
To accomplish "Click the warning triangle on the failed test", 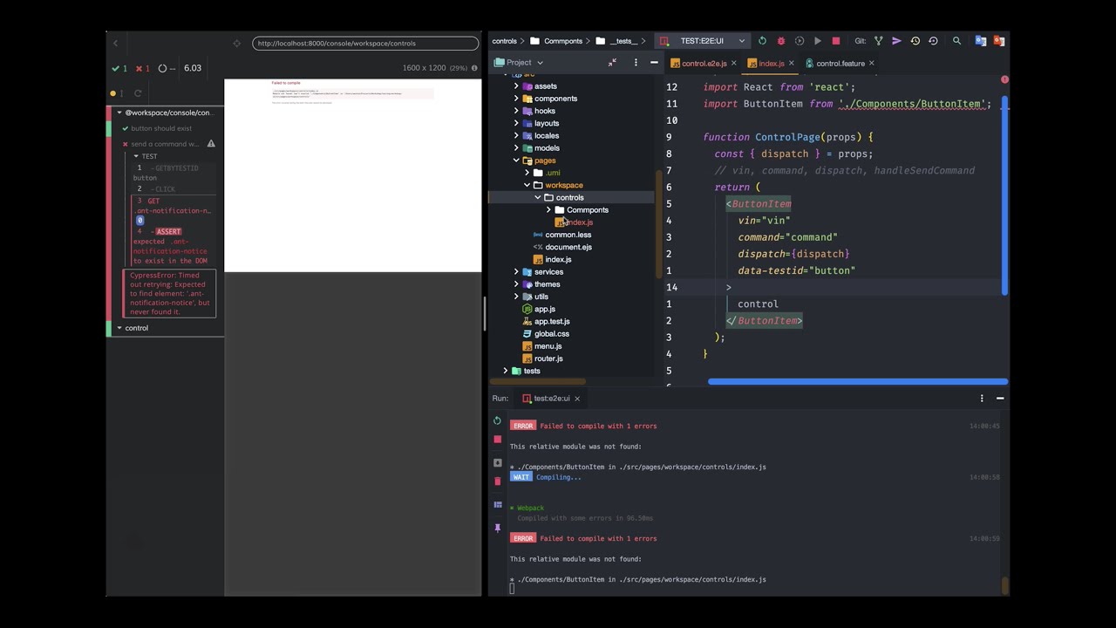I will click(x=211, y=144).
